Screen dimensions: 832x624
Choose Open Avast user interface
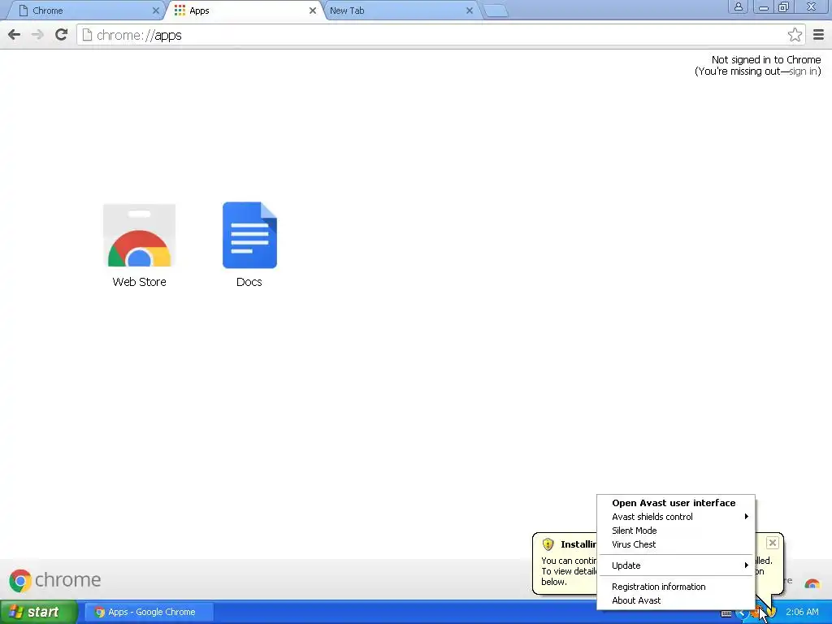(x=675, y=503)
